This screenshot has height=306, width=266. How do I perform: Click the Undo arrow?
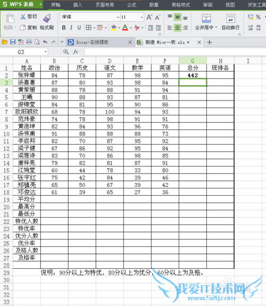(x=45, y=42)
